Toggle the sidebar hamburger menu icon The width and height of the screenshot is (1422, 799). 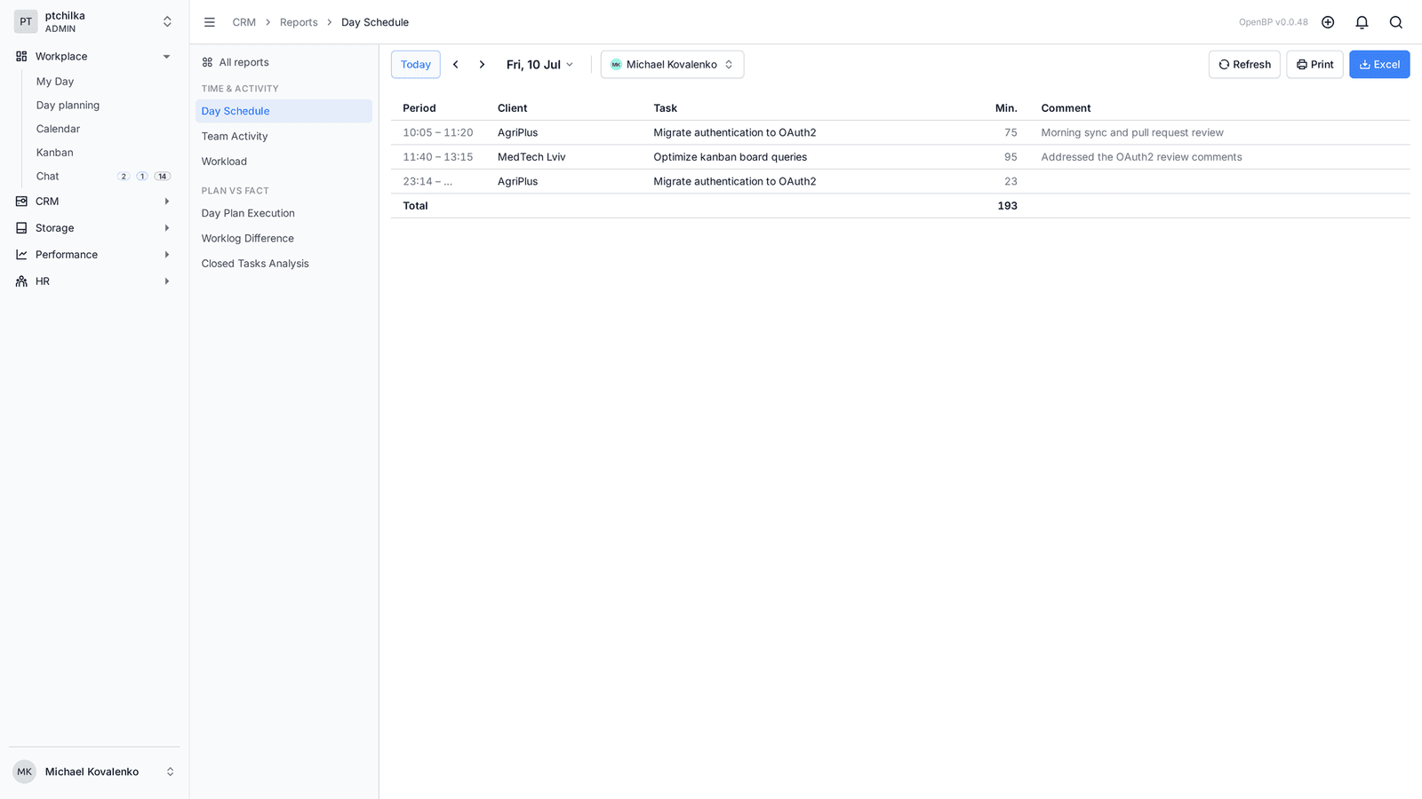(x=210, y=22)
